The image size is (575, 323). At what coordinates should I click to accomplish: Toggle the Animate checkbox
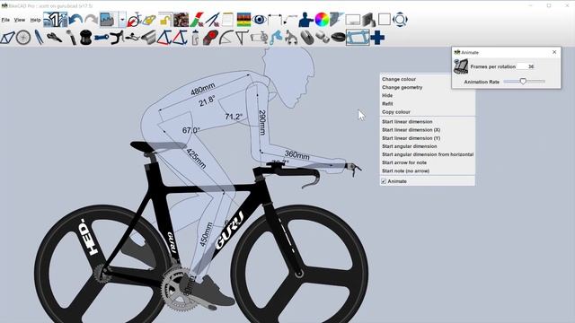point(384,181)
